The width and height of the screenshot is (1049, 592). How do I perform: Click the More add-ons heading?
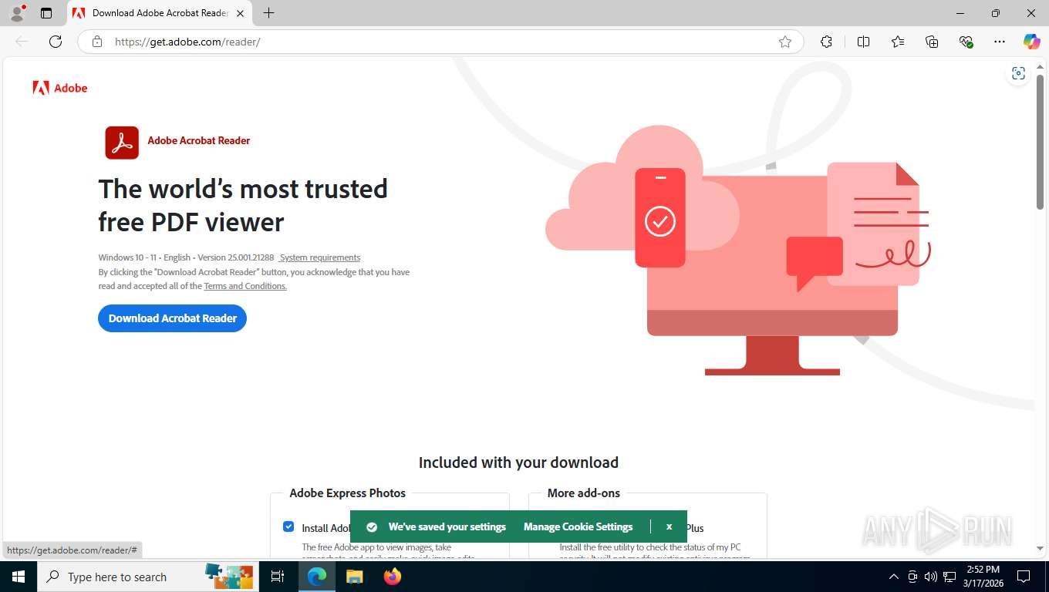(584, 493)
